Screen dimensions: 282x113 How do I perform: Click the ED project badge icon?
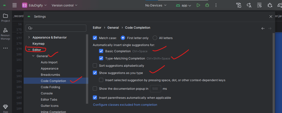pos(24,5)
